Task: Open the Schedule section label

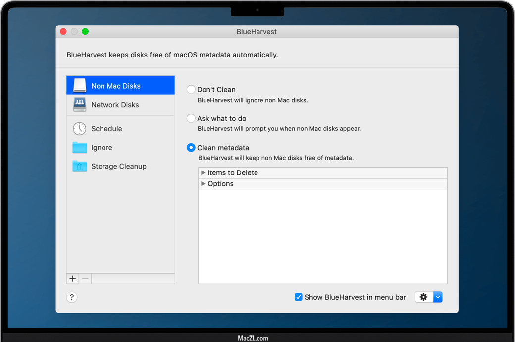Action: (106, 129)
